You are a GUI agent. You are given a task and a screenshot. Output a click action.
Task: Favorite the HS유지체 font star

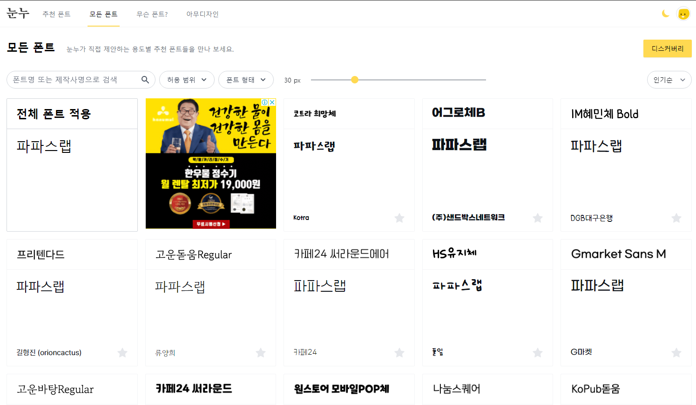538,353
